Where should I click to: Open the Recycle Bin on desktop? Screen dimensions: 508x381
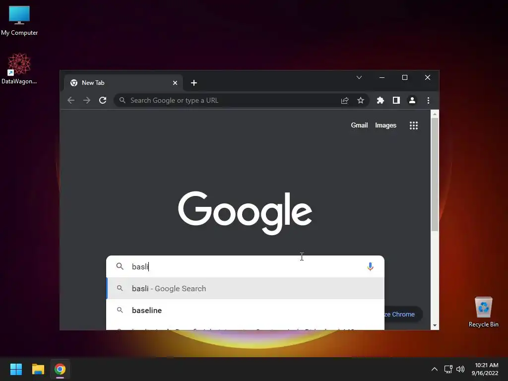tap(483, 312)
